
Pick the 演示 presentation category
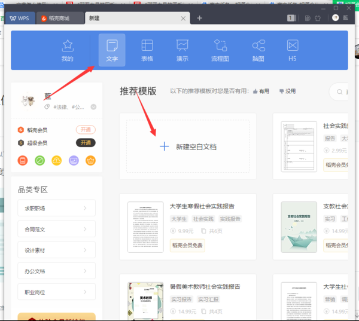[182, 50]
